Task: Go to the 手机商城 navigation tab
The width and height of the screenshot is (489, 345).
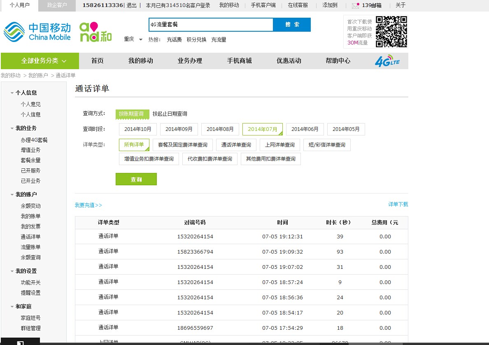Action: click(239, 61)
